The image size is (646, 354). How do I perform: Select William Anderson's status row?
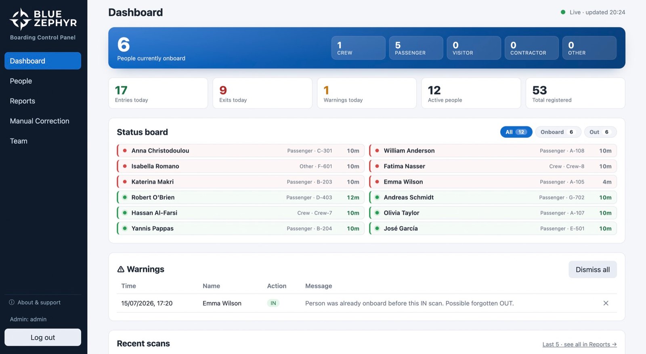(x=493, y=150)
